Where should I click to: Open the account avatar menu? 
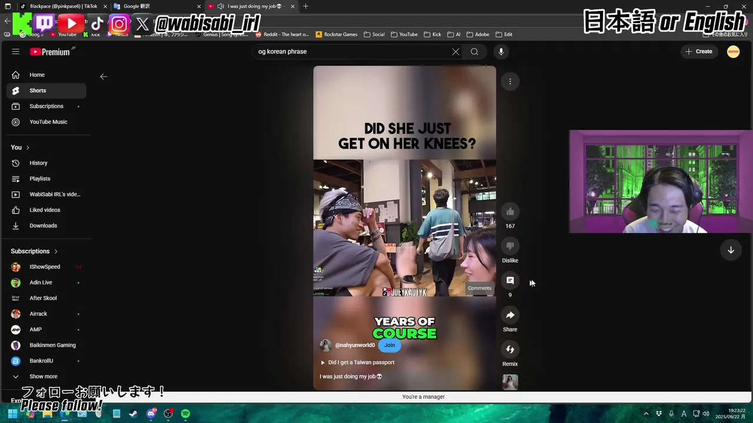pyautogui.click(x=733, y=52)
